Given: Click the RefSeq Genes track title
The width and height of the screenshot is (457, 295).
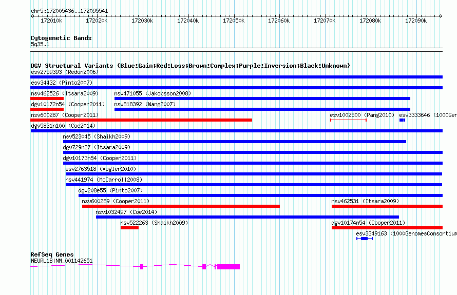Looking at the screenshot, I should (52, 254).
